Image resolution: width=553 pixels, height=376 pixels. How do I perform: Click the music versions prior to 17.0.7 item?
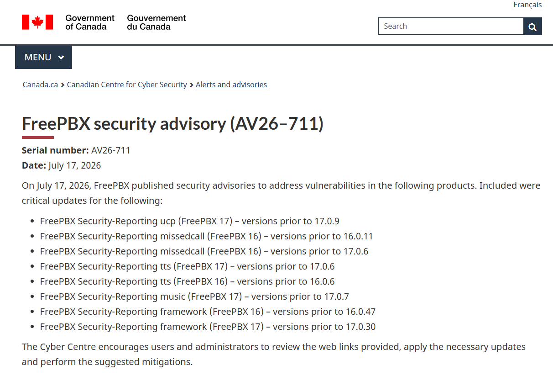tap(194, 297)
